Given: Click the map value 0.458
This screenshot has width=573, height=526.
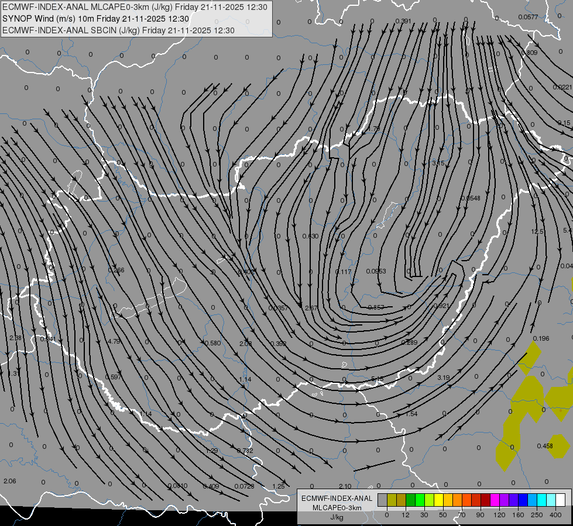Looking at the screenshot, I should (545, 446).
